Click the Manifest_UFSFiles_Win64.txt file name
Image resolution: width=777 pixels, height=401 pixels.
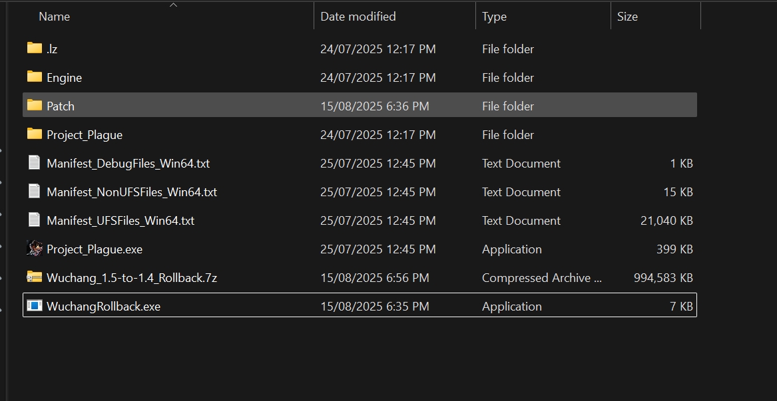click(x=120, y=221)
